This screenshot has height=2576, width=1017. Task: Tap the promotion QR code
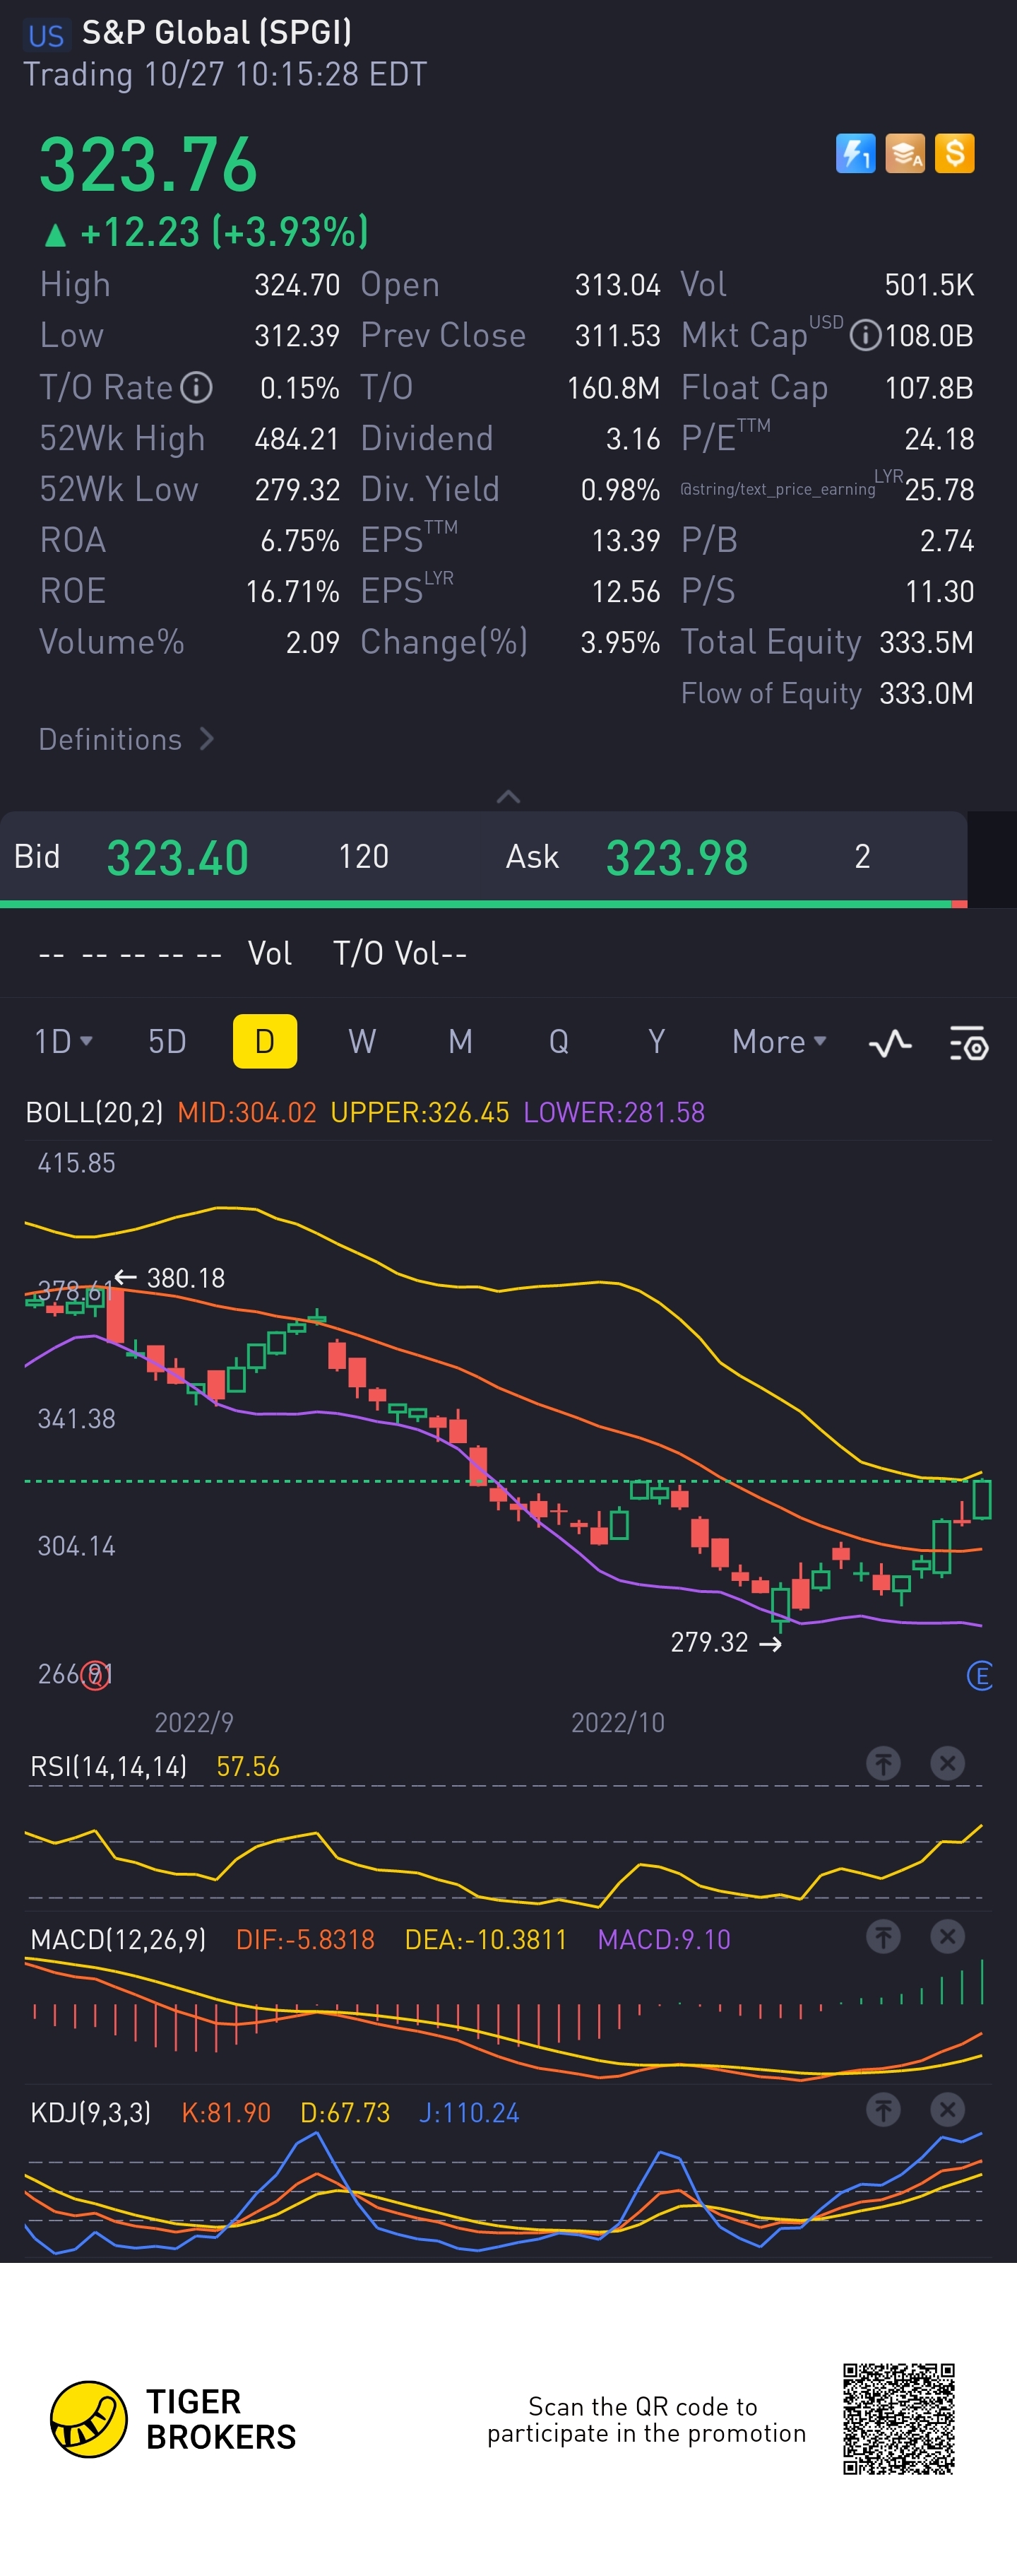[899, 2419]
